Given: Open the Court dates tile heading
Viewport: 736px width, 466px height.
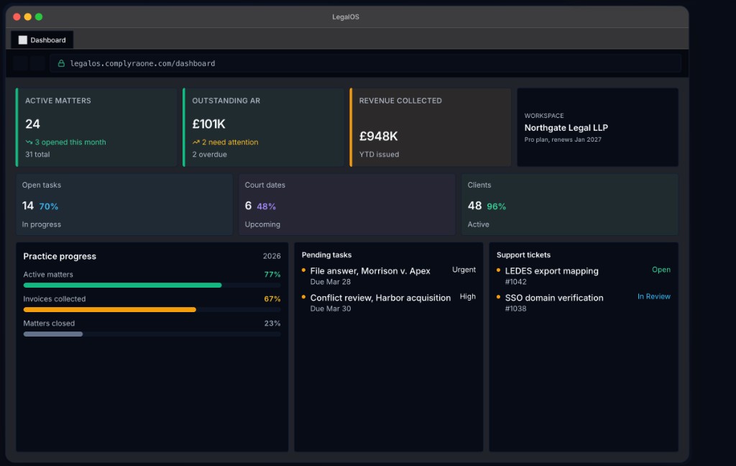Looking at the screenshot, I should 264,185.
